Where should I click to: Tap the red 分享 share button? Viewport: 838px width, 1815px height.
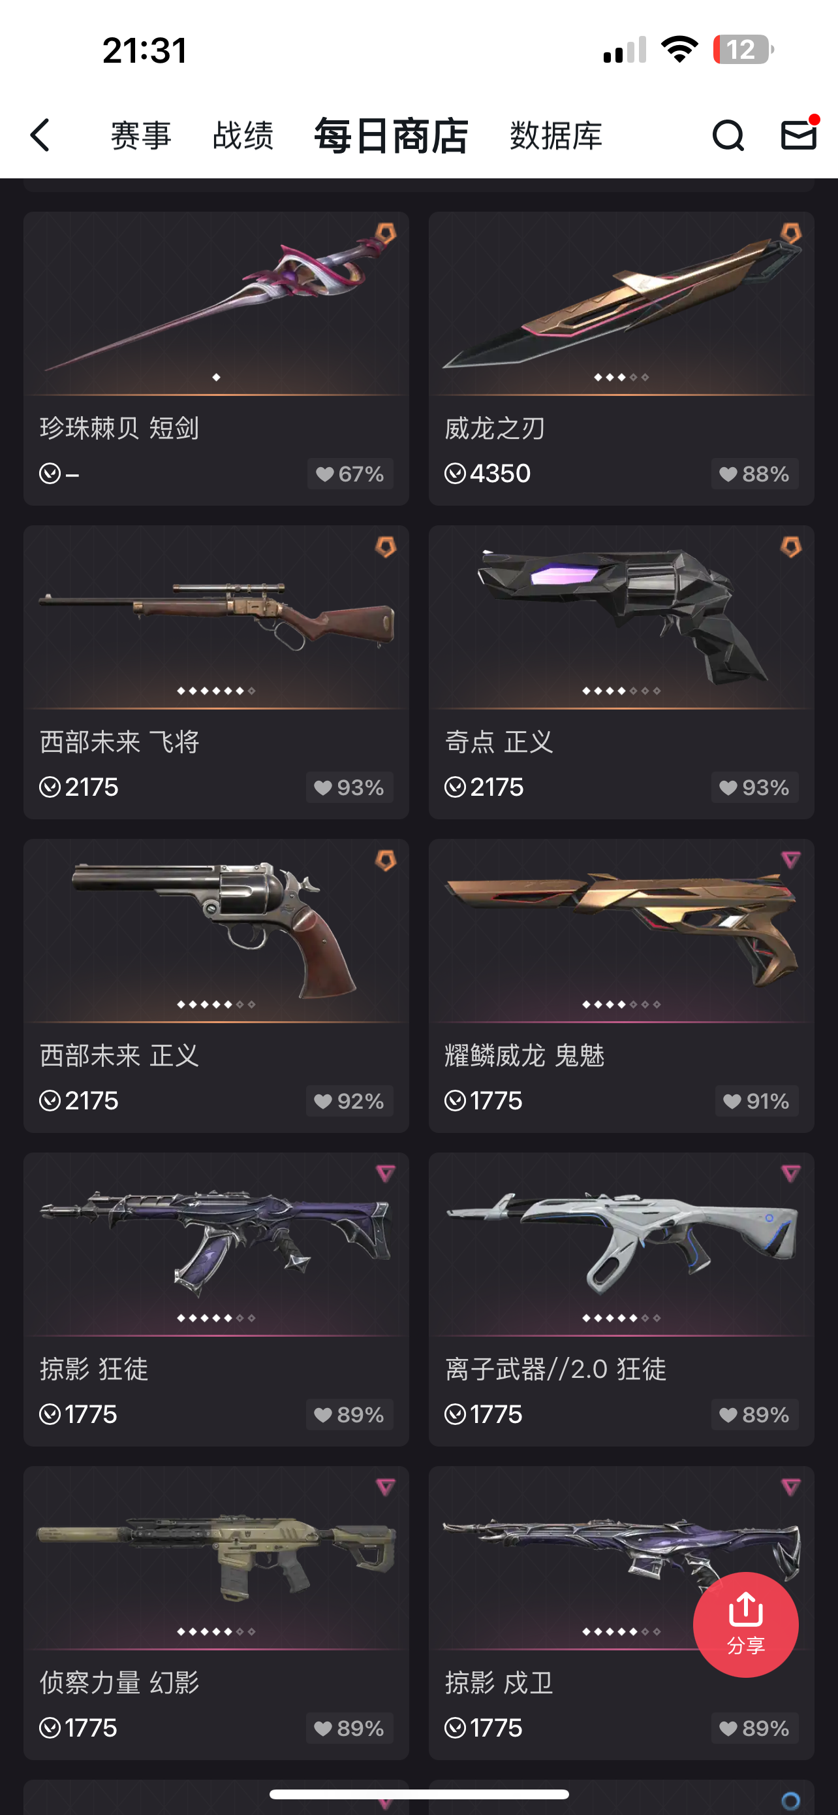coord(745,1624)
